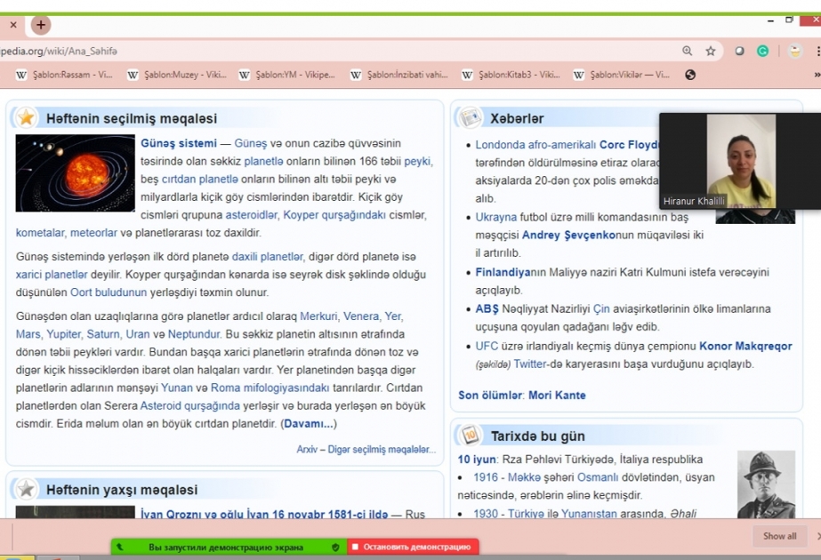This screenshot has height=560, width=821.
Task: Open the Arxiv link
Action: [307, 450]
